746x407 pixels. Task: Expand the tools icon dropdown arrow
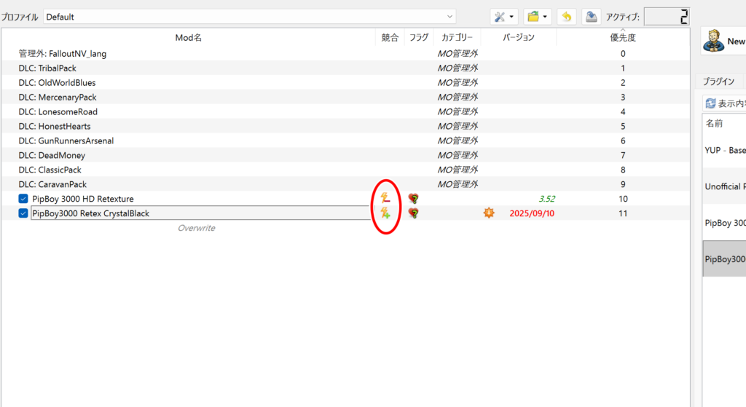pos(511,17)
